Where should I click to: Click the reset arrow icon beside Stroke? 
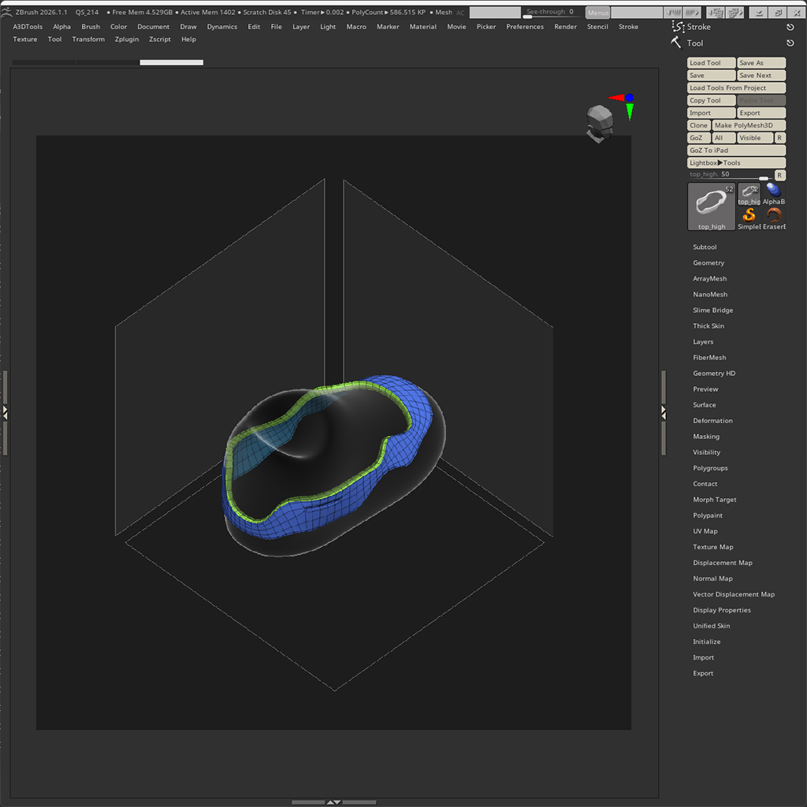790,27
